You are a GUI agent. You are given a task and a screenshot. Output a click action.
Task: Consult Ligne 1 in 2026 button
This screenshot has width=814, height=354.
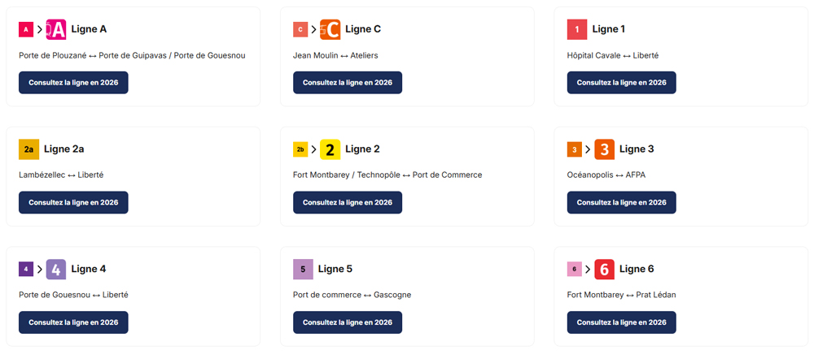[621, 83]
